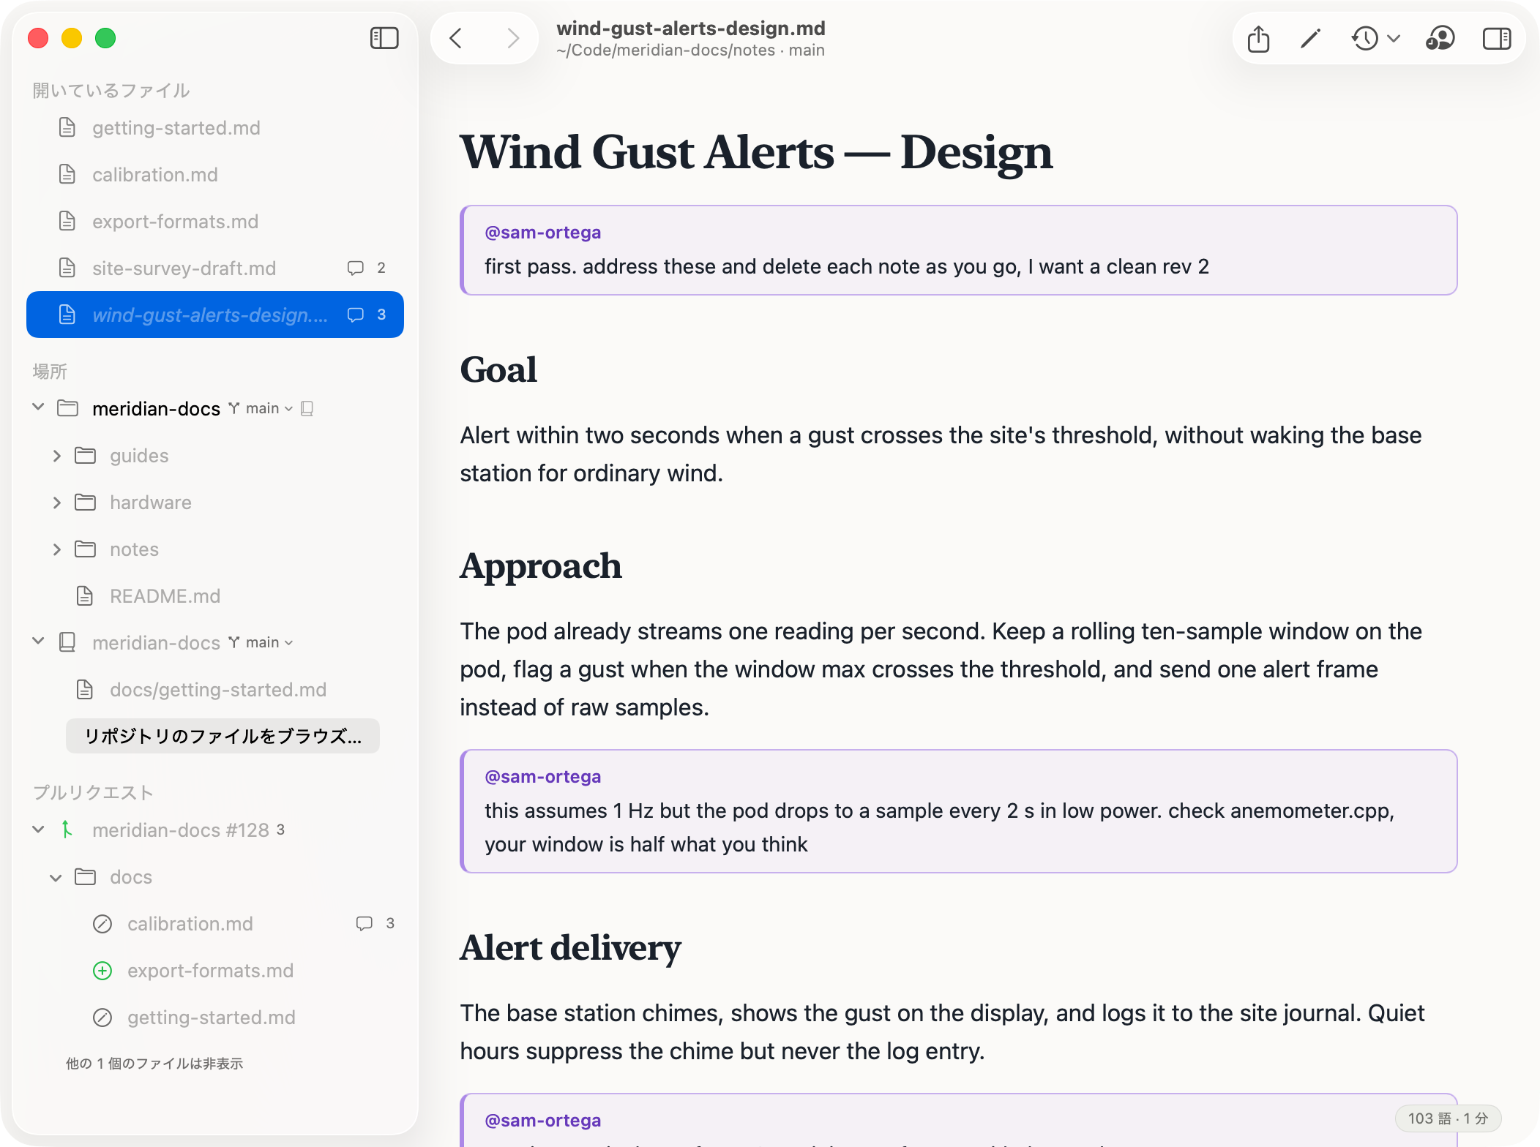Viewport: 1540px width, 1147px height.
Task: Collapse pull request meridian-docs #128
Action: 39,829
